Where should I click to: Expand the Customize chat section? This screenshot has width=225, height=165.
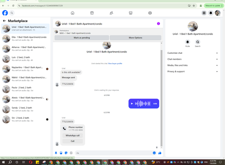(193, 53)
